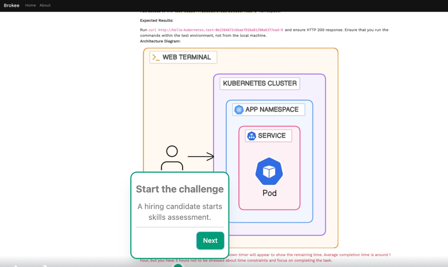The image size is (448, 267).
Task: Click the Next button in the tour popup
Action: point(210,241)
